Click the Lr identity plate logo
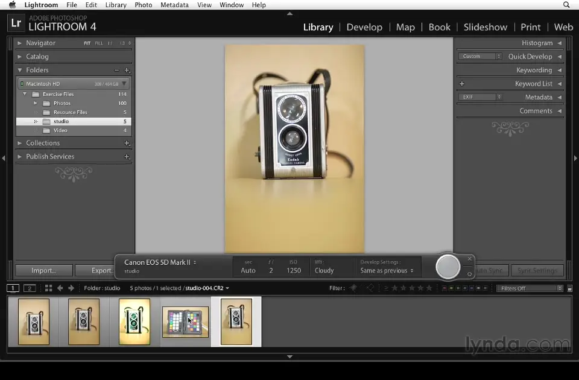 tap(16, 23)
